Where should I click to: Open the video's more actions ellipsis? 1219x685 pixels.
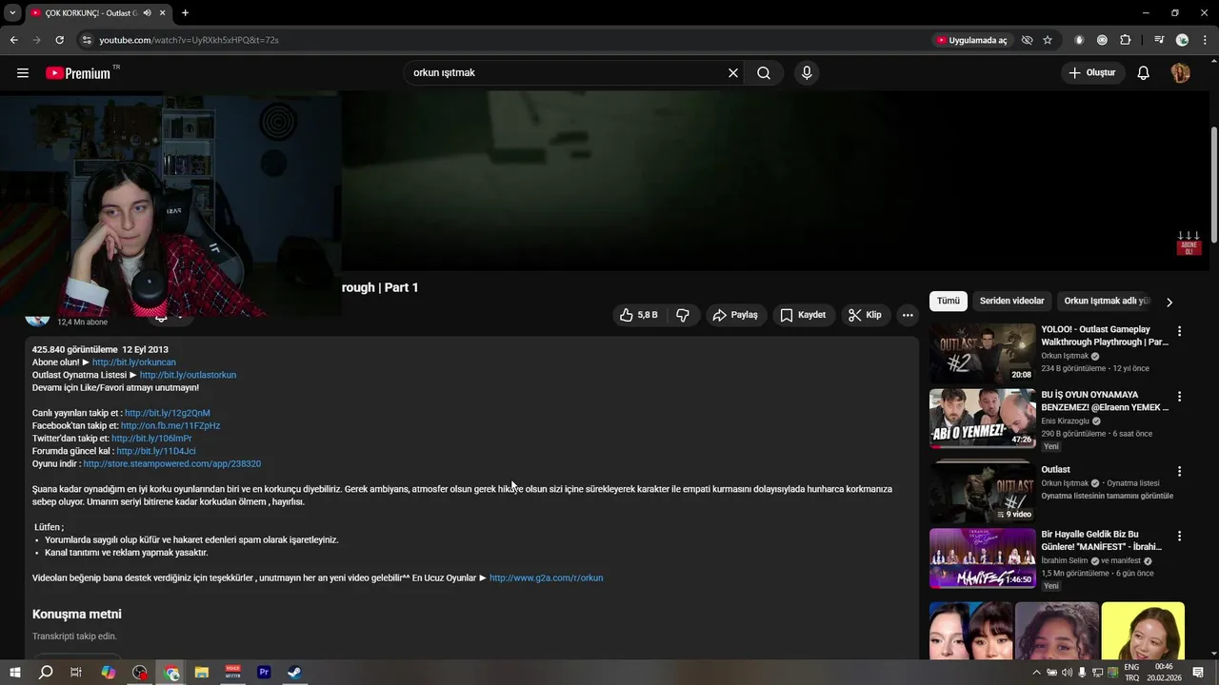pyautogui.click(x=908, y=315)
